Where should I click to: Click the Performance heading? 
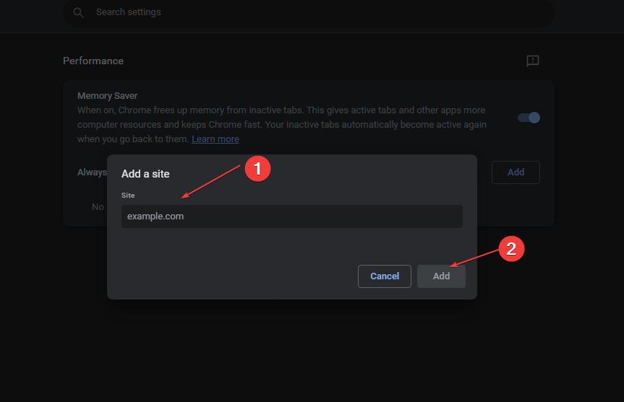[93, 61]
